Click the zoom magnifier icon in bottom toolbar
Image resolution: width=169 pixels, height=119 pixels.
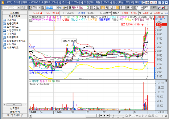click(x=156, y=116)
